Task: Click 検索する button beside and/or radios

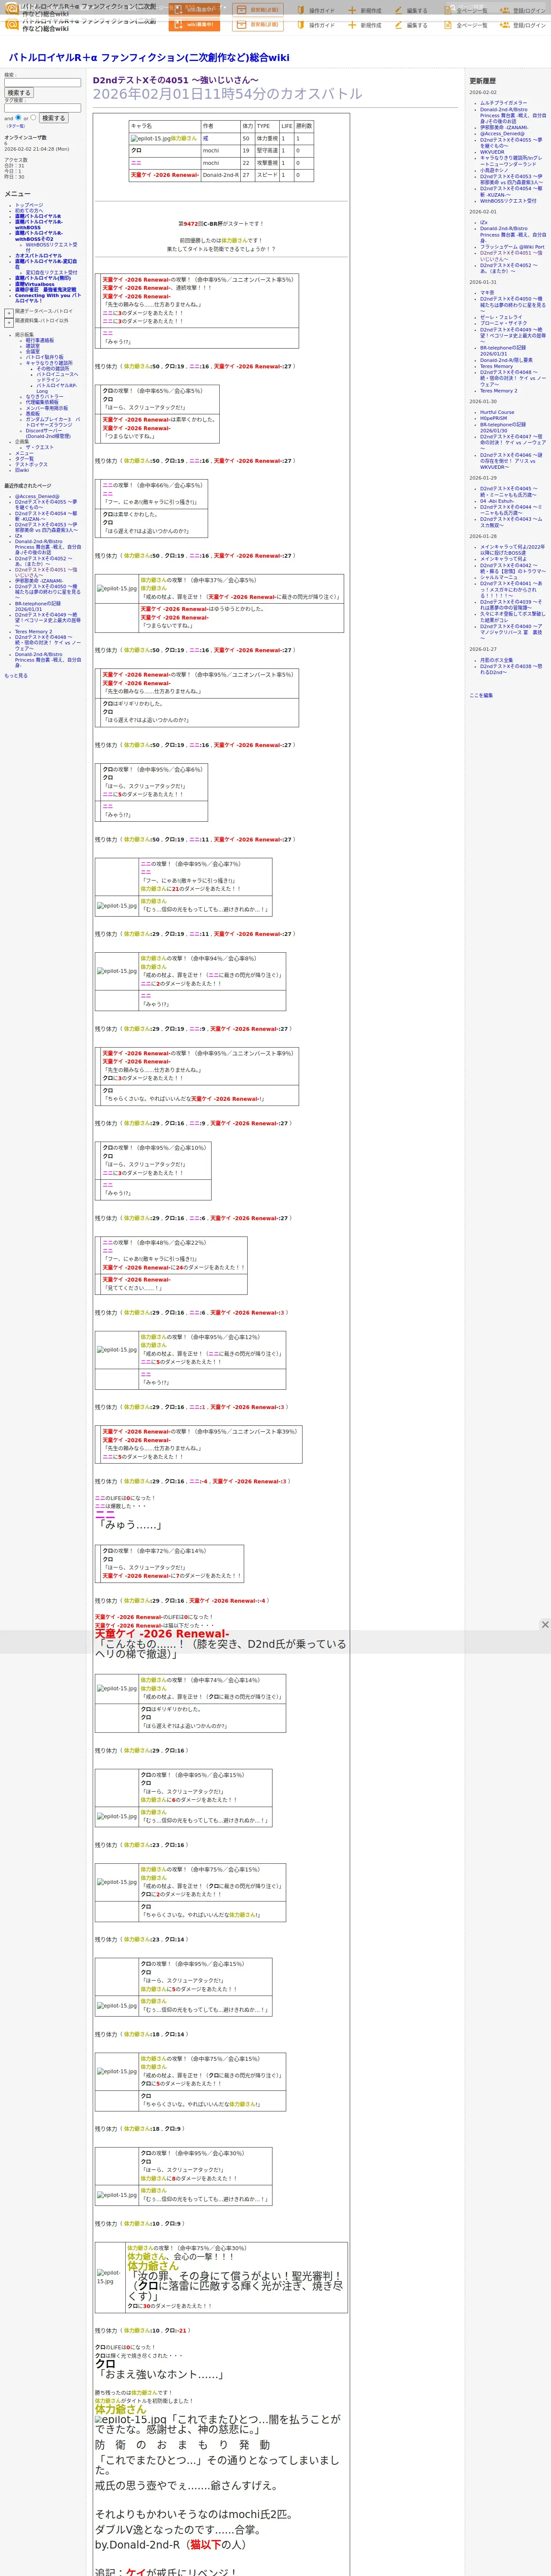Action: [x=53, y=118]
